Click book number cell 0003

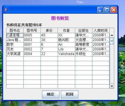(32, 40)
